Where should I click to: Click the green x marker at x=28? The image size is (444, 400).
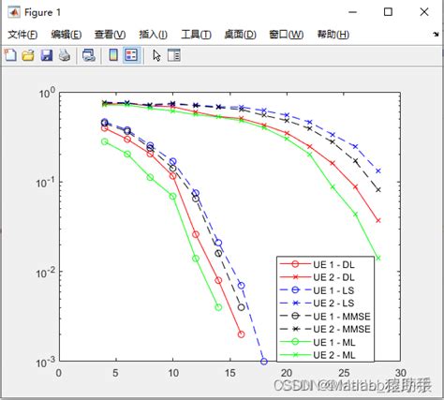[x=378, y=259]
